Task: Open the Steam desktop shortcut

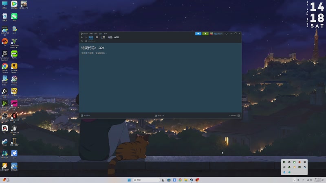Action: [x=5, y=142]
